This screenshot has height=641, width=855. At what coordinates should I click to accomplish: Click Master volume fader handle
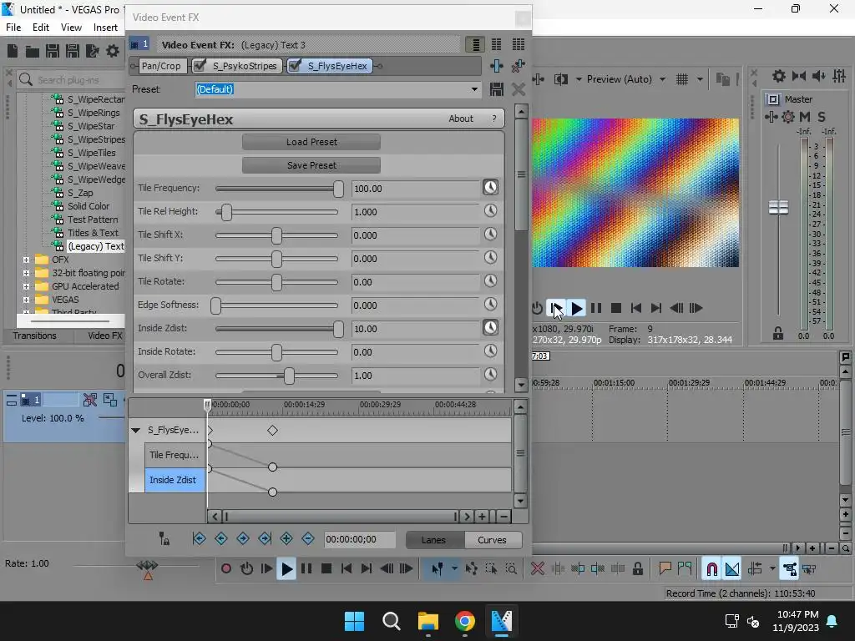(778, 208)
